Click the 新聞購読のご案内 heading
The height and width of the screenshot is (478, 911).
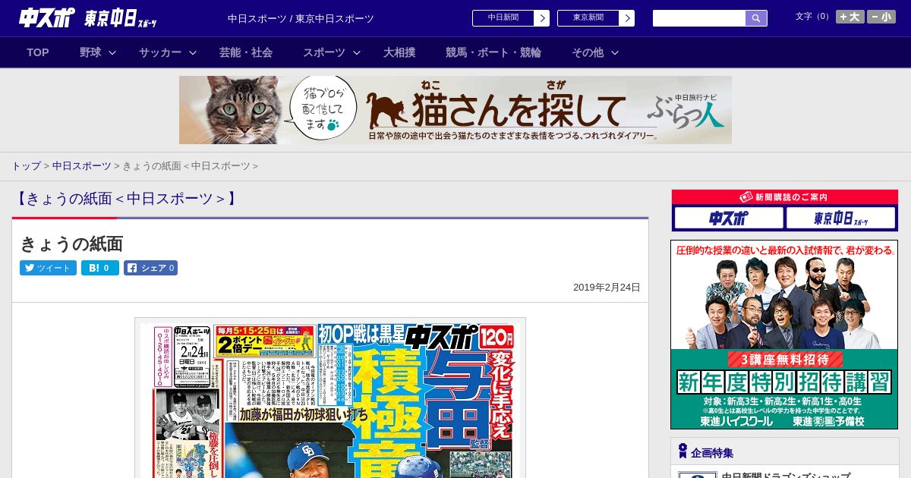784,197
